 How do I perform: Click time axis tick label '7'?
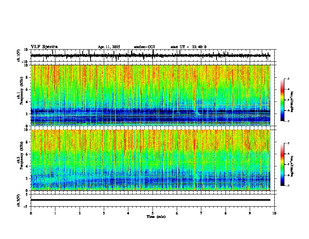[201, 213]
